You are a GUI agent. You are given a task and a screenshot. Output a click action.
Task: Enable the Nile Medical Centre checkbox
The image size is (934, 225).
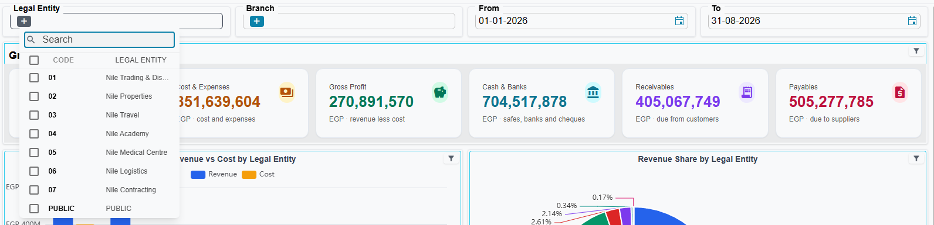point(34,153)
